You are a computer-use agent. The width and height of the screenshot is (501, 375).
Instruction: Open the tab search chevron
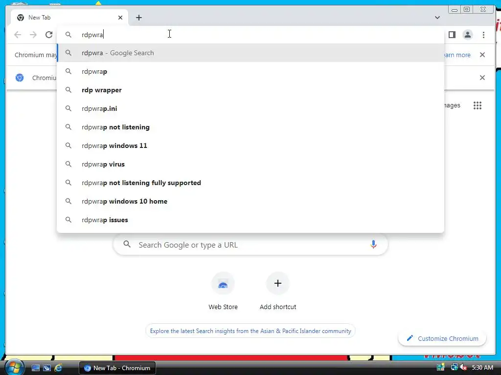point(437,18)
